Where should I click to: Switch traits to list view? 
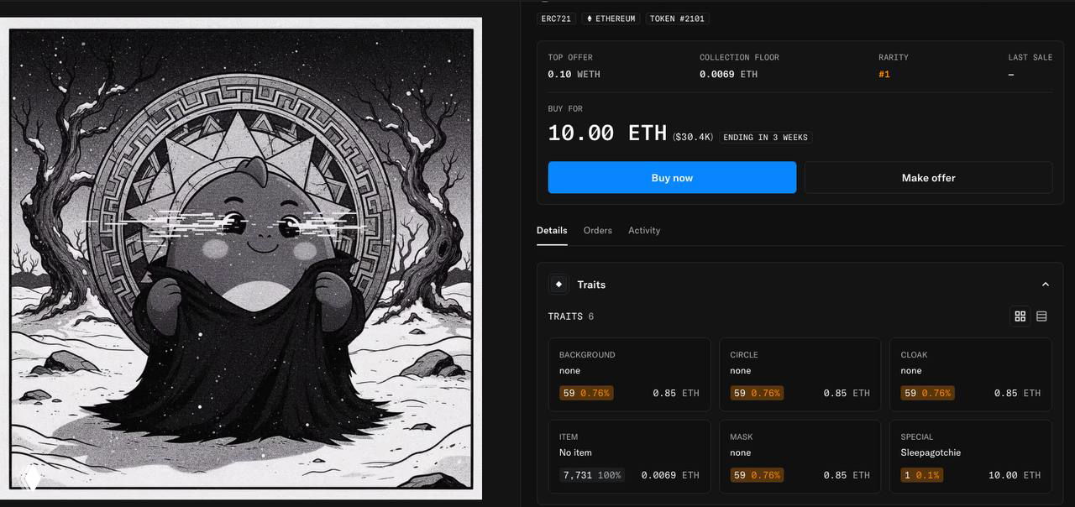[1042, 316]
